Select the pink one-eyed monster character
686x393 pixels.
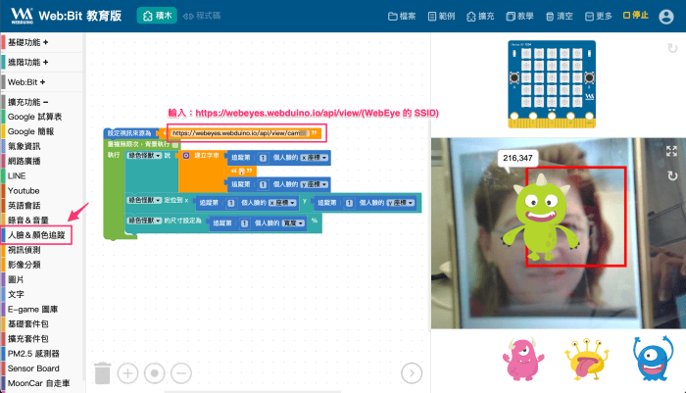pos(522,359)
